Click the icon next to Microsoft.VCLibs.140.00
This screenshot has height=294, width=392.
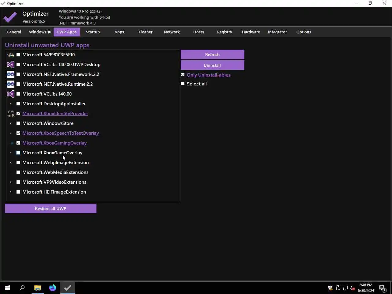(x=11, y=94)
